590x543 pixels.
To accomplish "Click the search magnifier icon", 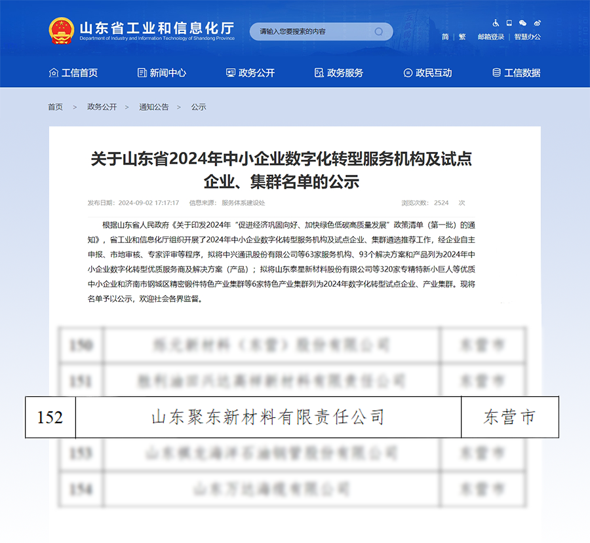I will tap(378, 31).
